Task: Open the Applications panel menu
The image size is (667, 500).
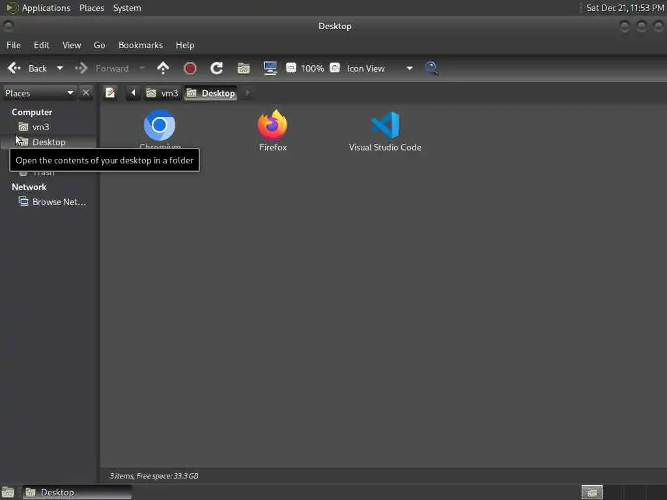Action: coord(38,8)
